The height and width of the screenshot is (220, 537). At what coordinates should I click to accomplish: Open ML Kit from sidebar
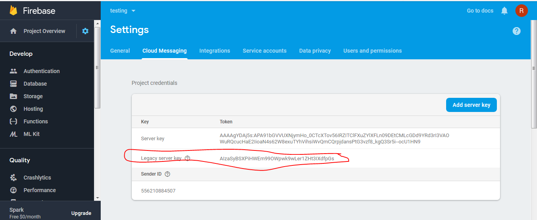31,134
